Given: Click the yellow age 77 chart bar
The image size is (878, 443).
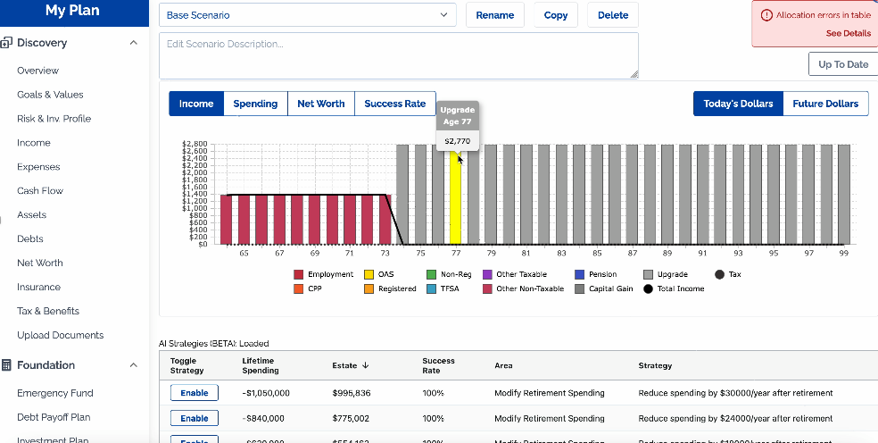Looking at the screenshot, I should [455, 196].
